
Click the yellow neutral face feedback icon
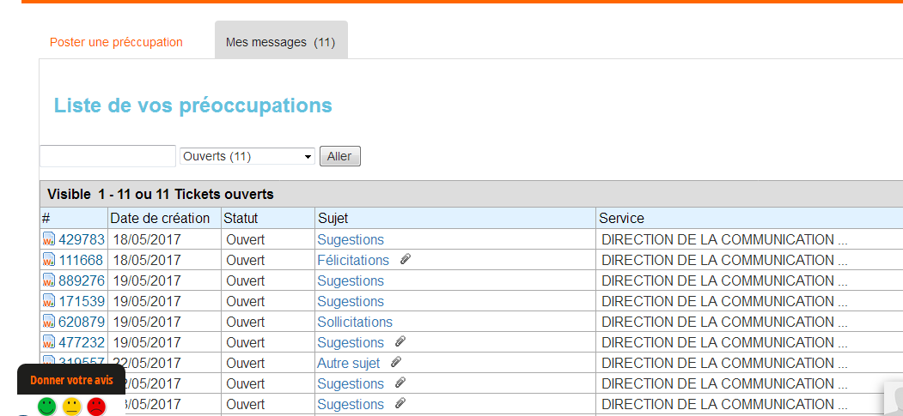pyautogui.click(x=72, y=406)
